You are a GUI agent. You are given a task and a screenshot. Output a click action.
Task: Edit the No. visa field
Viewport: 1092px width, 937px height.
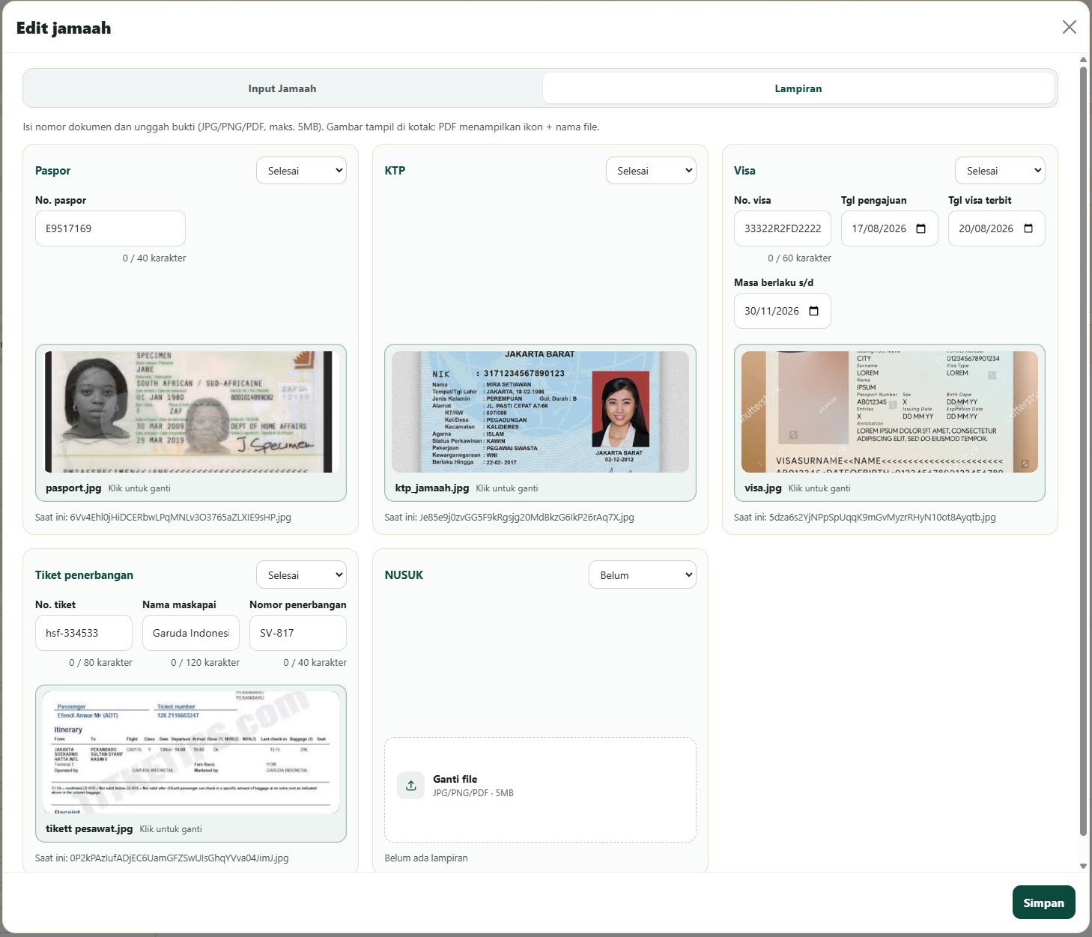pyautogui.click(x=783, y=228)
